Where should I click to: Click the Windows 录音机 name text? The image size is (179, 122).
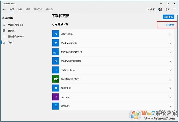[x=69, y=43]
